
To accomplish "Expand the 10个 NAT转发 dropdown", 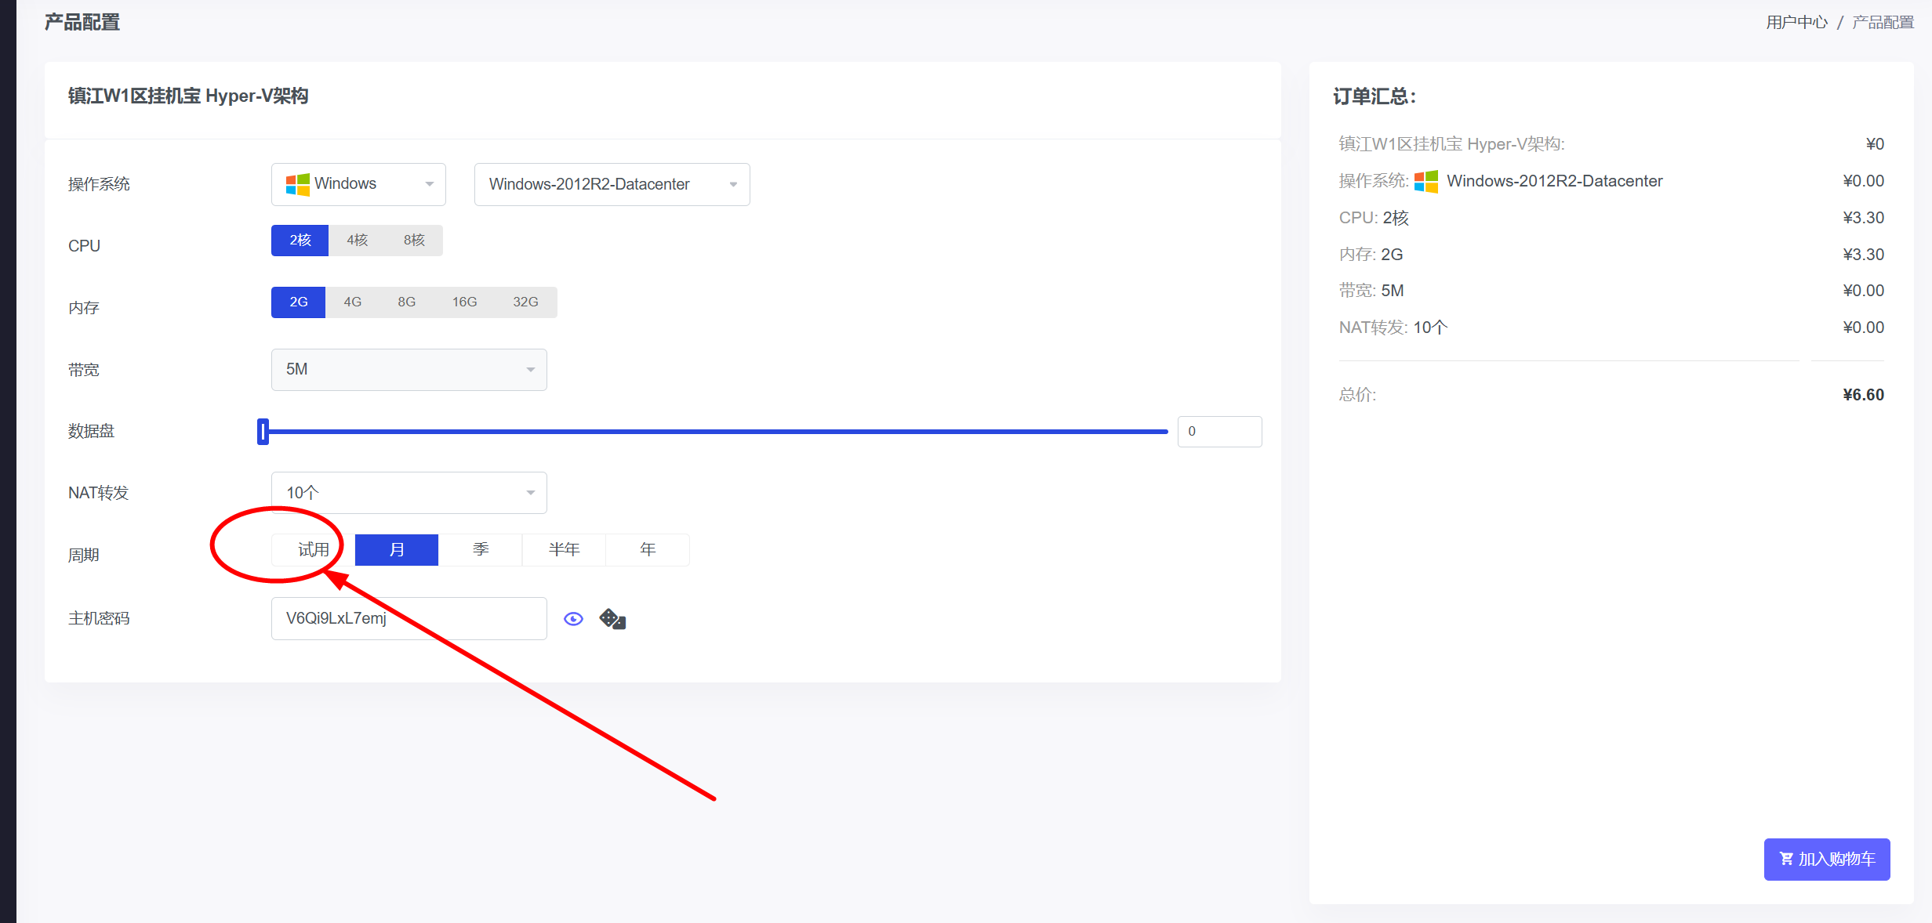I will coord(409,493).
